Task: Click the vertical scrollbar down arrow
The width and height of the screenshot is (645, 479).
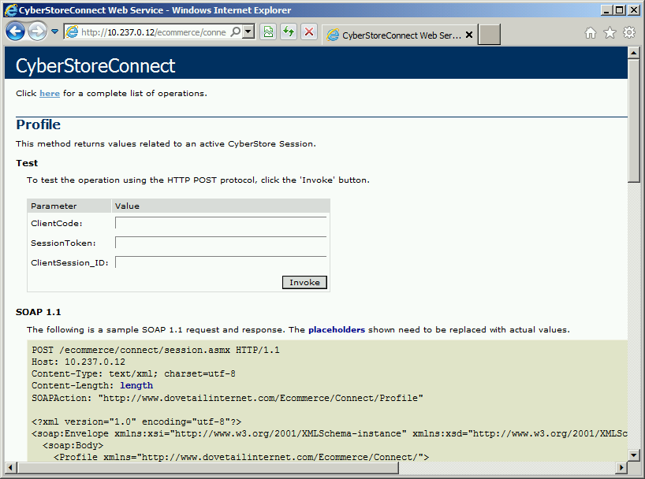Action: click(x=633, y=455)
